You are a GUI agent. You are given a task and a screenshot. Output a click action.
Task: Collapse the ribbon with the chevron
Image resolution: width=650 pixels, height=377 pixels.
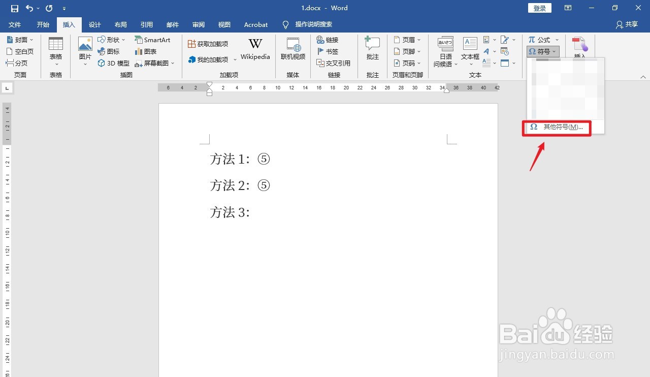tap(643, 76)
